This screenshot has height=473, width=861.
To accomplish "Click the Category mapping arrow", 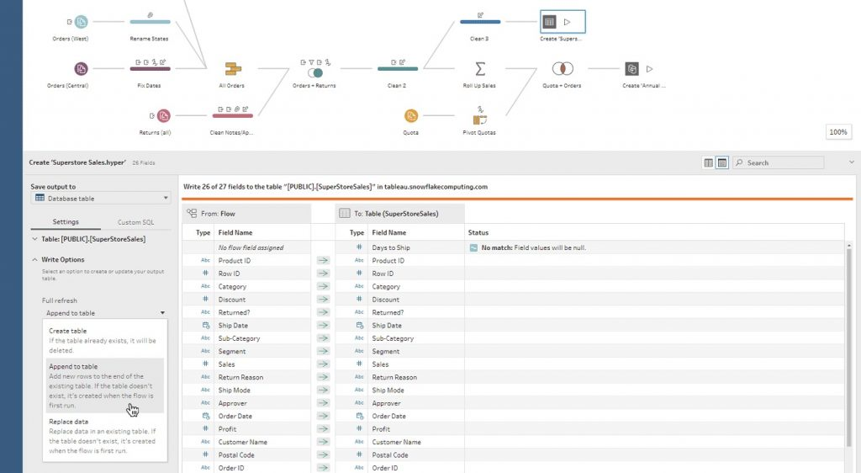I will (x=323, y=286).
